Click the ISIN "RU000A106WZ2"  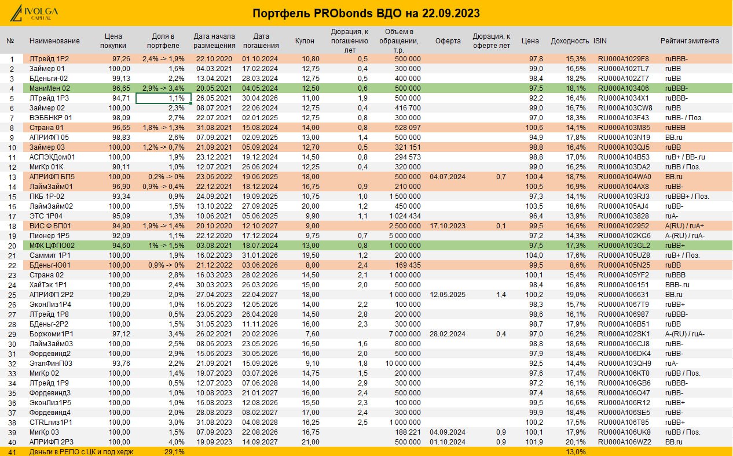(624, 442)
